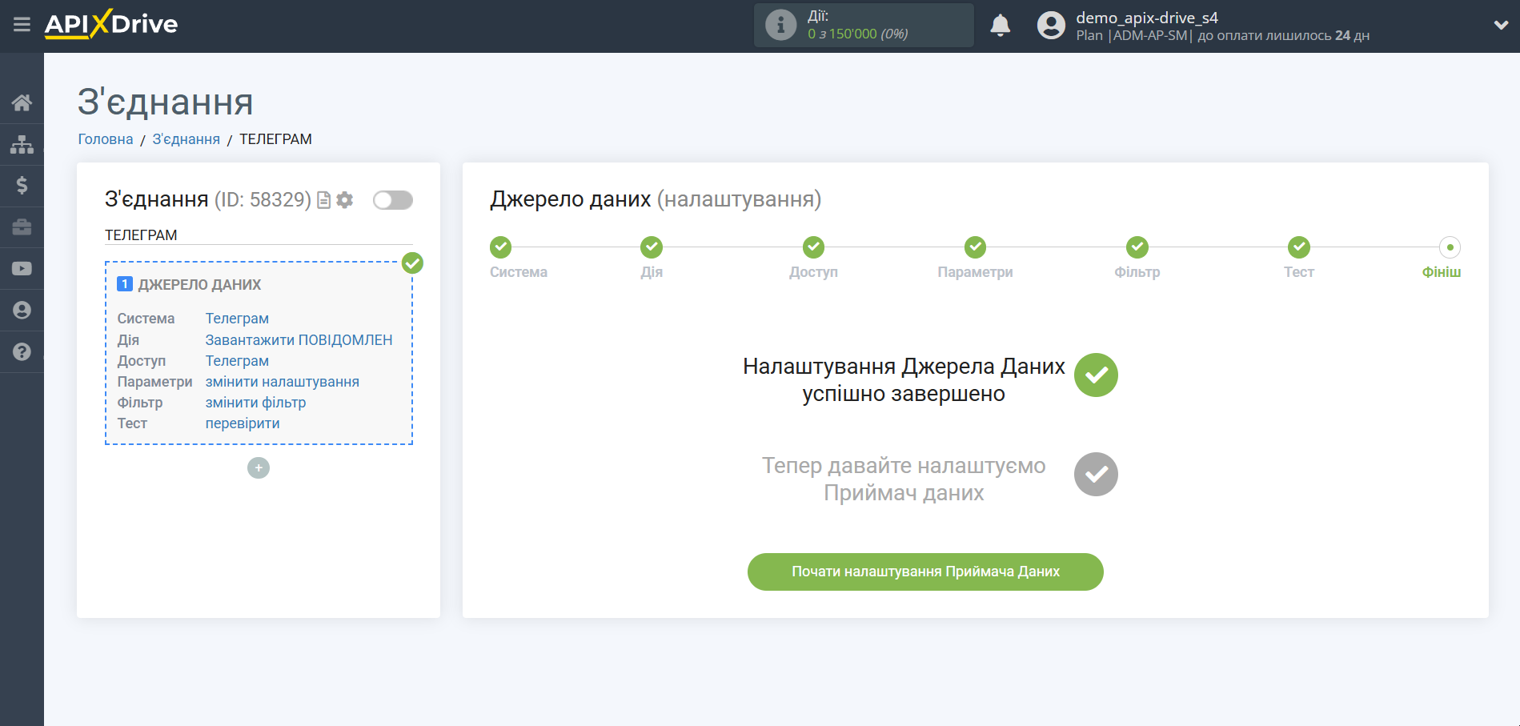Open the ТЕЛЕГРАМ breadcrumb item
1520x726 pixels.
coord(275,138)
